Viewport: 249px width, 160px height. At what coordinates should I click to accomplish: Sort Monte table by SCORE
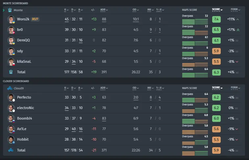217,10
